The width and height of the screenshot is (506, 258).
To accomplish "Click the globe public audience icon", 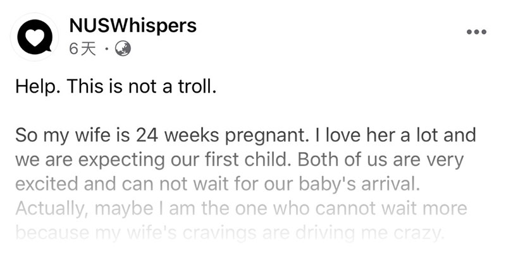I will click(123, 49).
